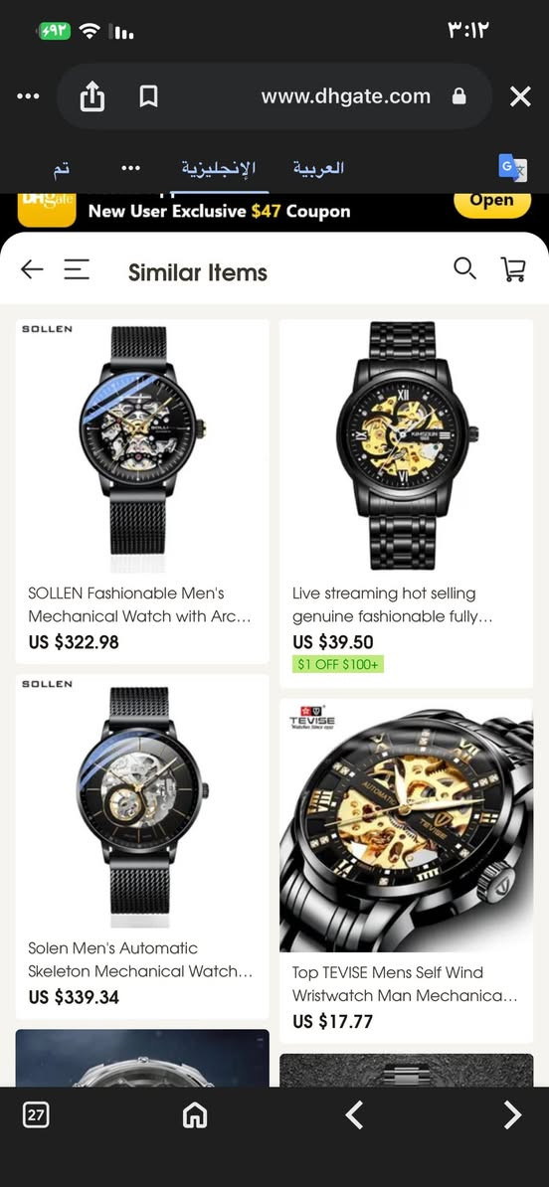Tap the share icon in browser bar
Screen dimensions: 549x1187
click(x=92, y=96)
